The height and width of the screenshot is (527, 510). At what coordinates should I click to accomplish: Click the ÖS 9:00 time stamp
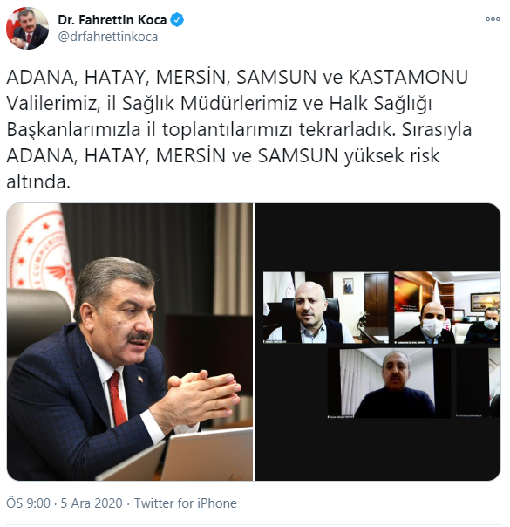pos(28,503)
